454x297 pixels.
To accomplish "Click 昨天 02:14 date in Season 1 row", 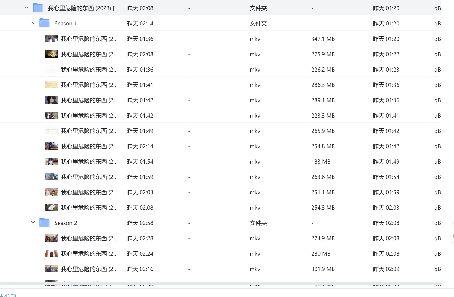I will point(140,24).
